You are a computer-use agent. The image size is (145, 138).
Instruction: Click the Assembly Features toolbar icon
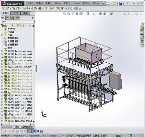(40, 8)
